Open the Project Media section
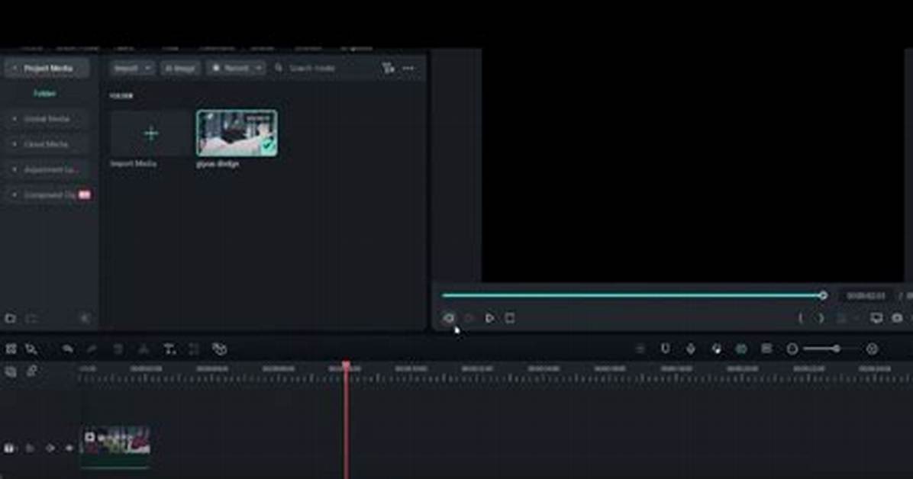The height and width of the screenshot is (479, 913). pos(47,68)
